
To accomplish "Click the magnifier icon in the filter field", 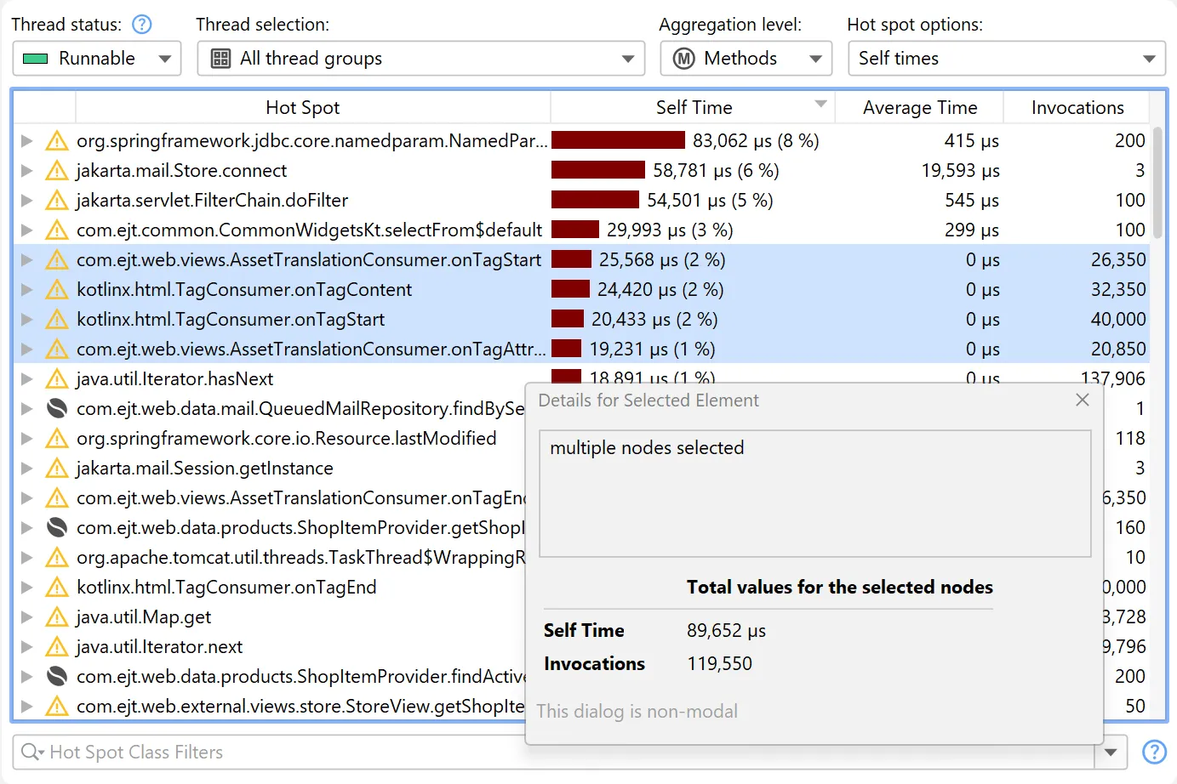I will [x=31, y=752].
